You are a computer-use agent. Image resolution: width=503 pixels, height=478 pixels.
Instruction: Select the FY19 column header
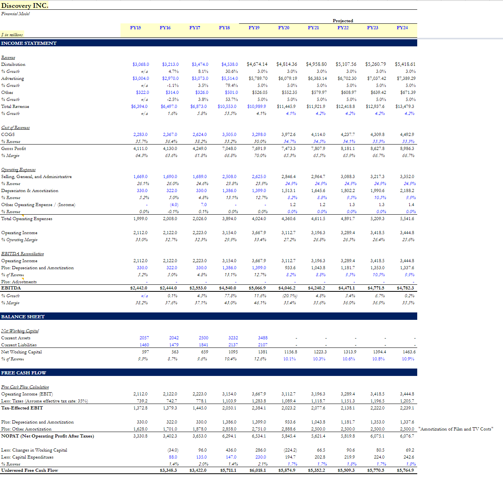tap(254, 28)
